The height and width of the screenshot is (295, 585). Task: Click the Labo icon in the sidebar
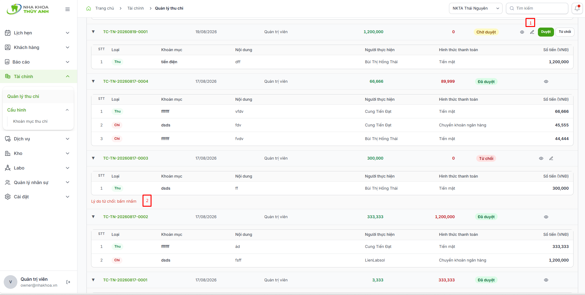[x=8, y=168]
